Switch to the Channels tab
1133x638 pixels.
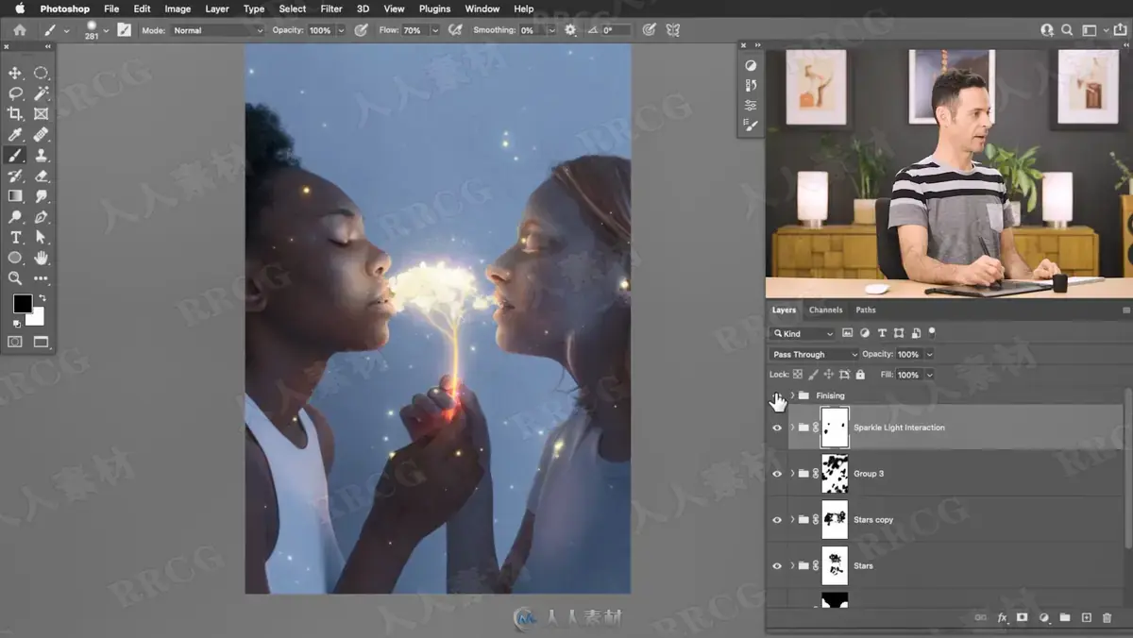(825, 310)
